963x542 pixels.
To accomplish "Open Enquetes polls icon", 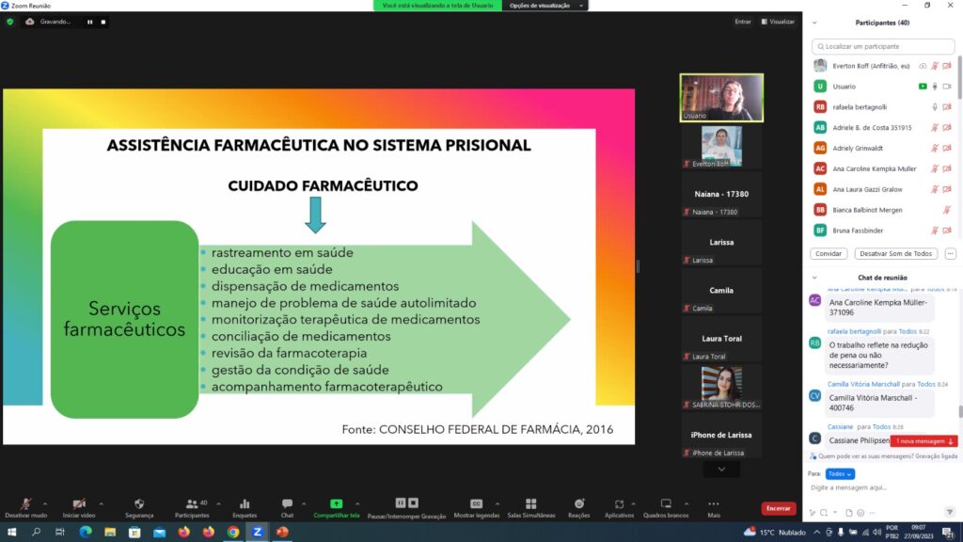I will (245, 503).
